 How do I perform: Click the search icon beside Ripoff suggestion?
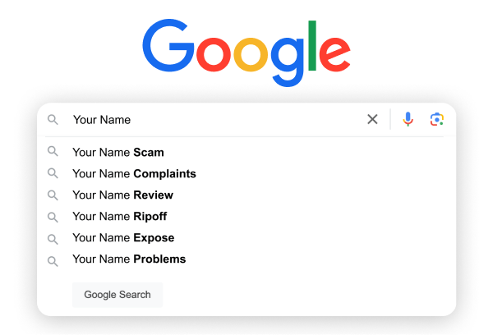[53, 217]
